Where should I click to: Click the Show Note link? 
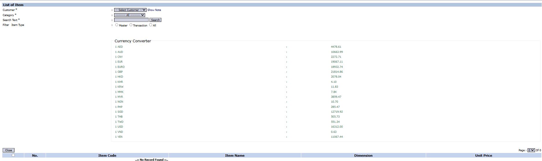click(154, 10)
